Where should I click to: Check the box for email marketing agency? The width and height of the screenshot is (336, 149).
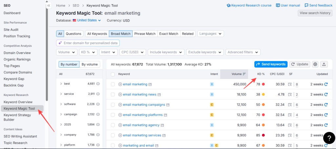point(113,125)
